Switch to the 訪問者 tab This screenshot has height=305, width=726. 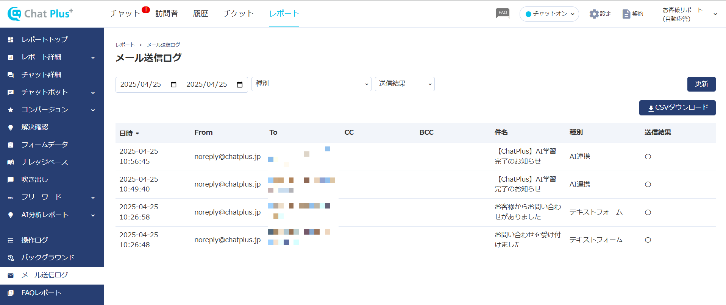tap(166, 14)
